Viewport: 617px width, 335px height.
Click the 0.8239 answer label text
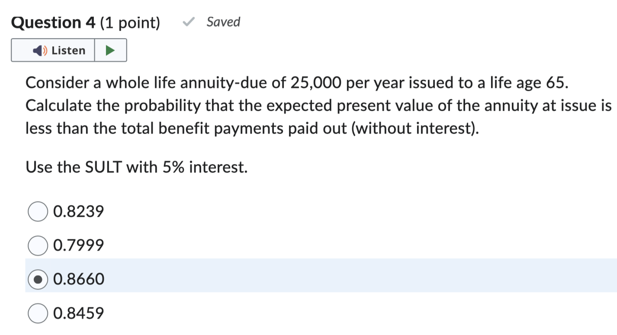[78, 212]
